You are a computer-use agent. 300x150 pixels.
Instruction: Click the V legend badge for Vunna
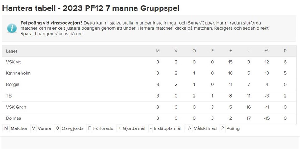tap(33, 128)
